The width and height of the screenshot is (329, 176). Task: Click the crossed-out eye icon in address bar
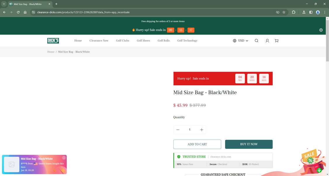click(277, 12)
